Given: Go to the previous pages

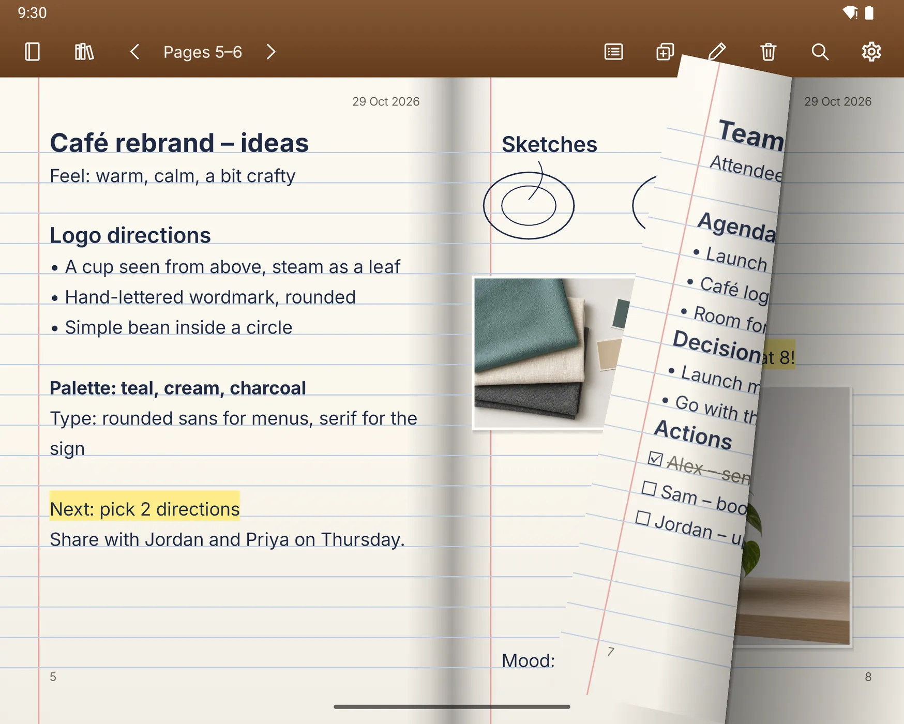Looking at the screenshot, I should point(134,52).
